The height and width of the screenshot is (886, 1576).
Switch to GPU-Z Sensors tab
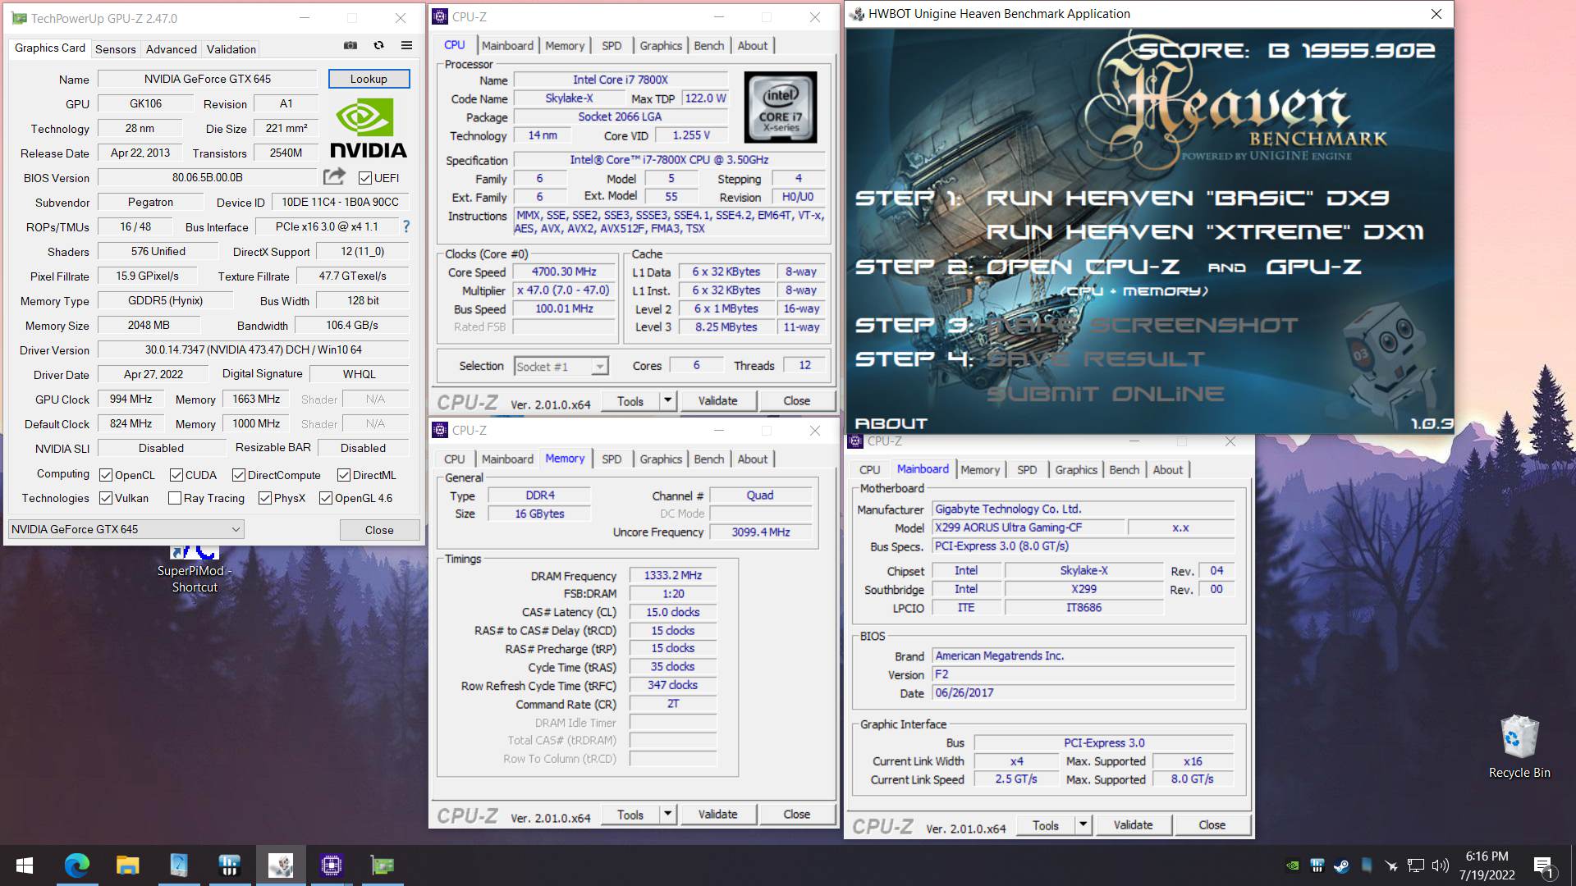pos(115,49)
